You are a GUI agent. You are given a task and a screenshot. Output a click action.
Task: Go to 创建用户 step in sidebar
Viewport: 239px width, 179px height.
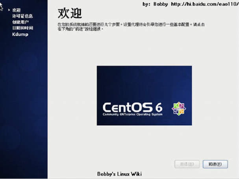20,22
